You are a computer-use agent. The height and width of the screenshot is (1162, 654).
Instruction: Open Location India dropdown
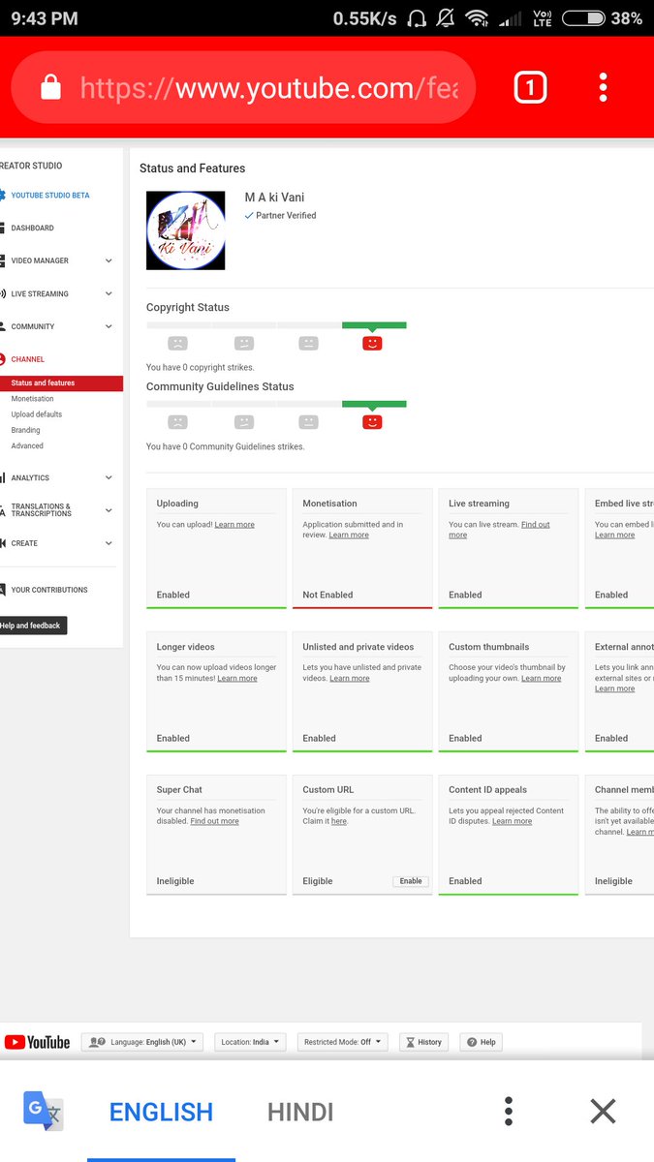[x=250, y=1042]
